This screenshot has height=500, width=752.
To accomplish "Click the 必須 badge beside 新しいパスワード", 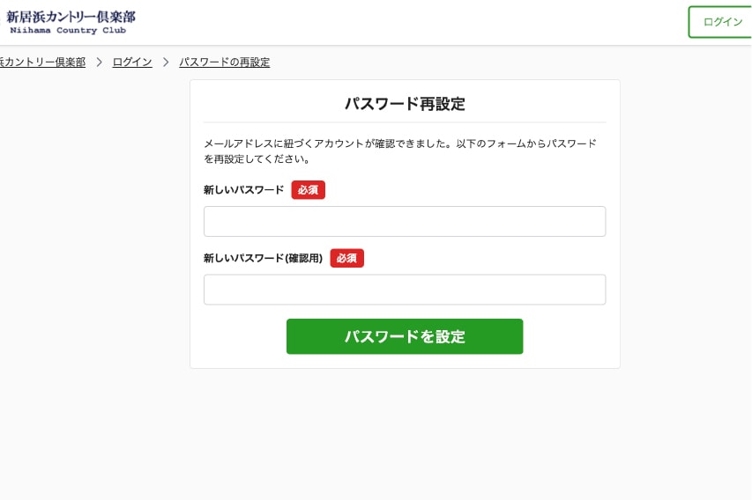I will point(308,190).
